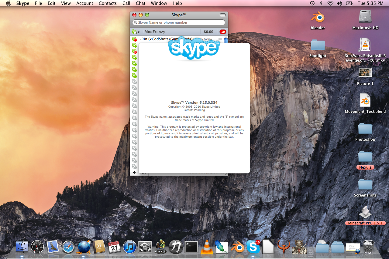389x259 pixels.
Task: Launch Safari from the Dock
Action: [x=68, y=247]
